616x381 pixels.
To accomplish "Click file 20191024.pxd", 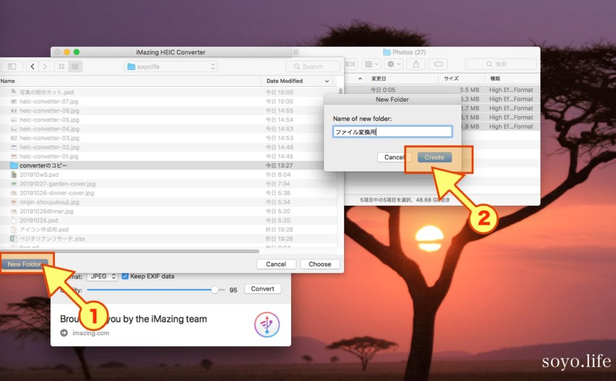I will click(39, 220).
